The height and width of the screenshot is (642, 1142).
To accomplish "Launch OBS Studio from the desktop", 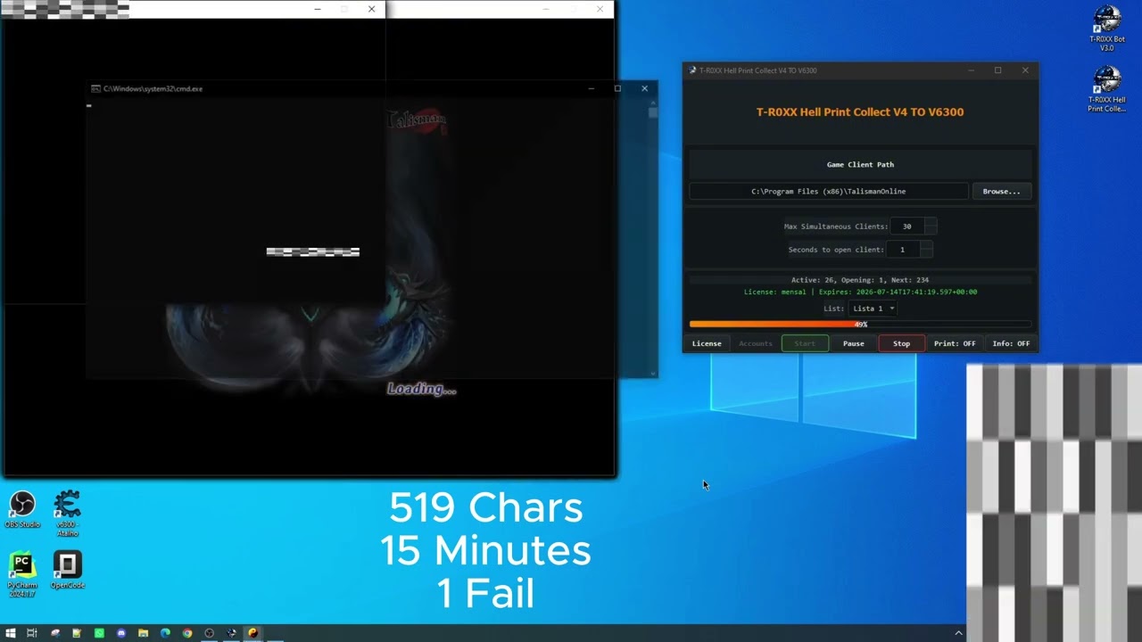I will click(x=22, y=510).
